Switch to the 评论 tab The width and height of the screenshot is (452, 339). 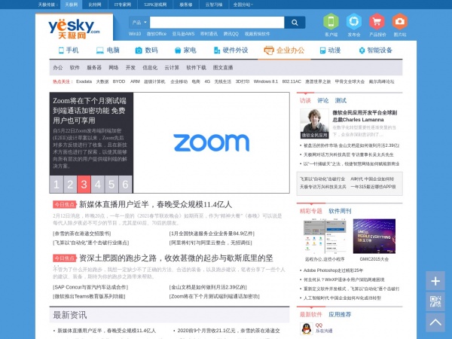323,101
